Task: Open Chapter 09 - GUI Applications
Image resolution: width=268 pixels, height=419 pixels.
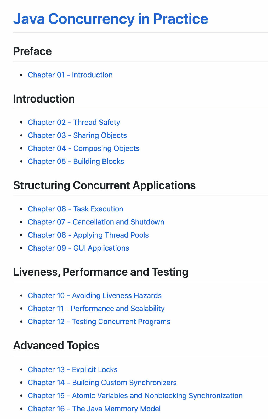Action: click(78, 248)
